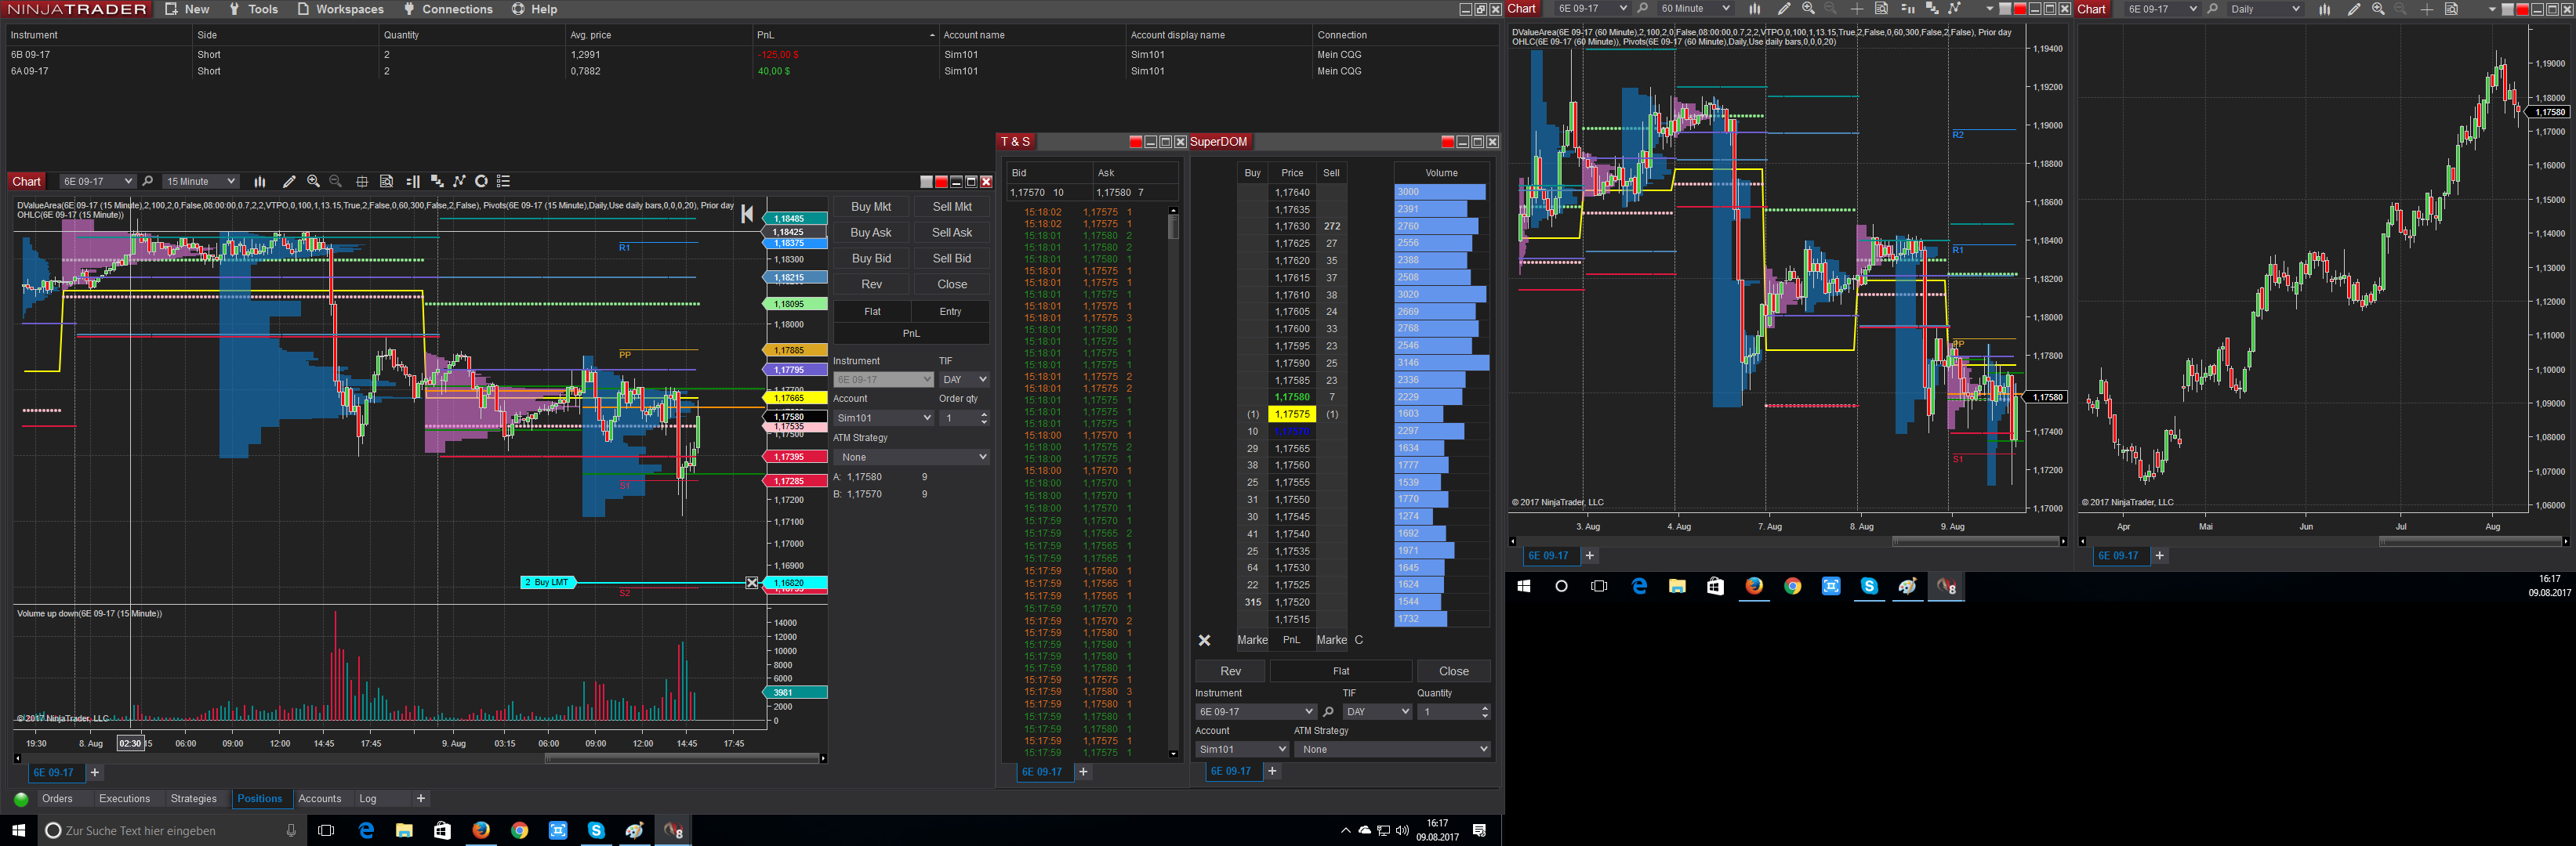Image resolution: width=2576 pixels, height=846 pixels.
Task: Click Sell Bid in Chart Trader
Action: click(x=952, y=258)
